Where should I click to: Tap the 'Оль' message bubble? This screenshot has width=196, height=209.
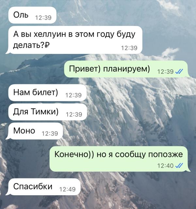point(32,15)
